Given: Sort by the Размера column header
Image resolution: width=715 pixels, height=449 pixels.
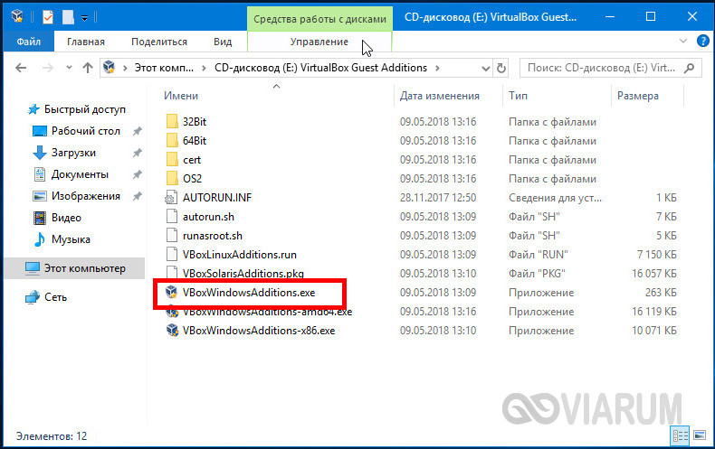Looking at the screenshot, I should tap(637, 96).
